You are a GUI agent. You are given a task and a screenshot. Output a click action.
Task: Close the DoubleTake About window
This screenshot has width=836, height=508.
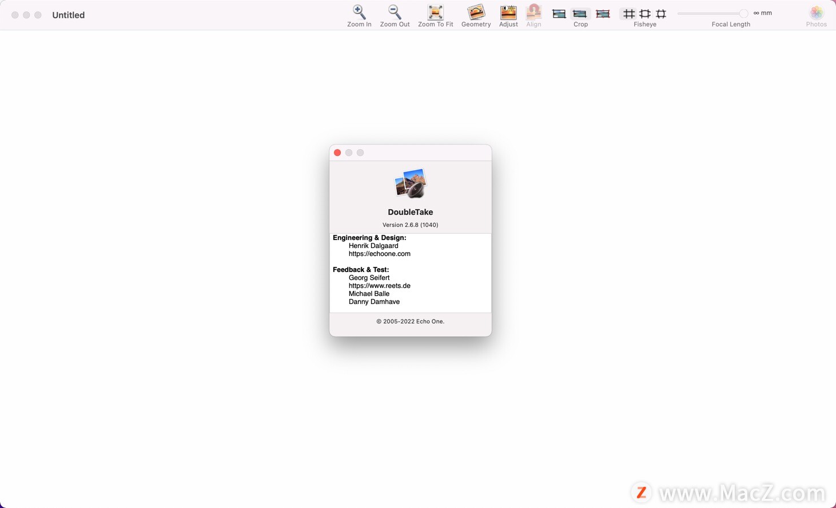(337, 153)
